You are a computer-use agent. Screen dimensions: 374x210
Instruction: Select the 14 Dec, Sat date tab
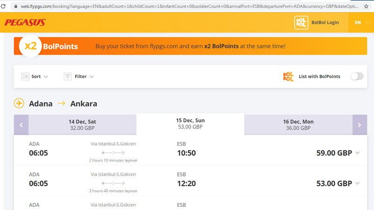[x=82, y=125]
